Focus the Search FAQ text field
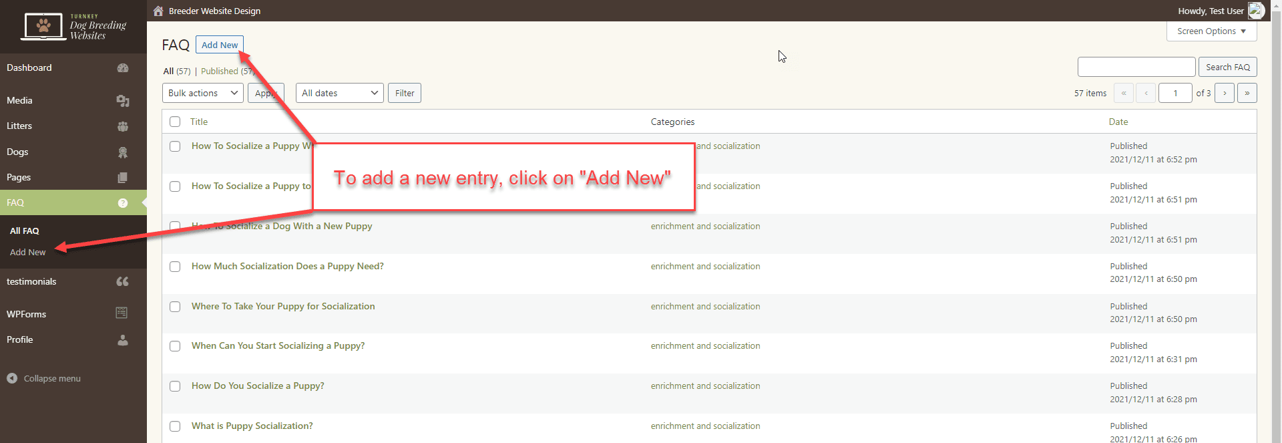This screenshot has height=443, width=1282. [x=1136, y=67]
